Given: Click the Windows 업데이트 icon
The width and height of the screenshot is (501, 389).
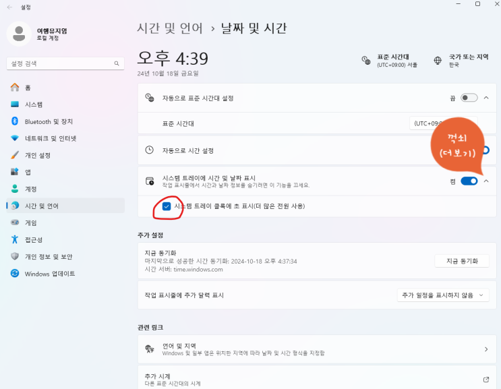Looking at the screenshot, I should [15, 274].
